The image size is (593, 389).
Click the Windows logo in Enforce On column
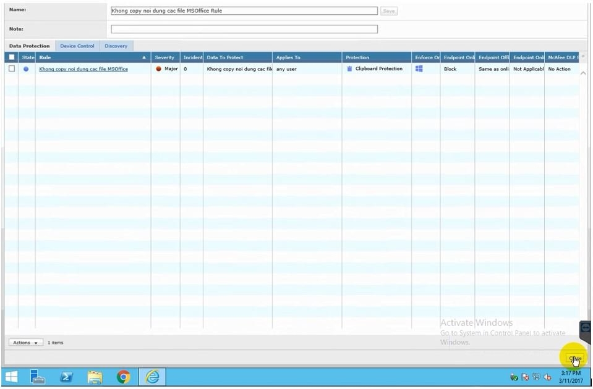419,69
